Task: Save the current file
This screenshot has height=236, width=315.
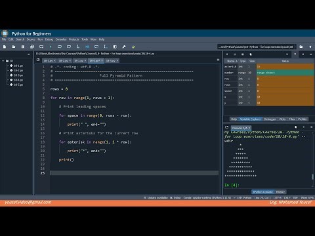Action: coord(23,47)
